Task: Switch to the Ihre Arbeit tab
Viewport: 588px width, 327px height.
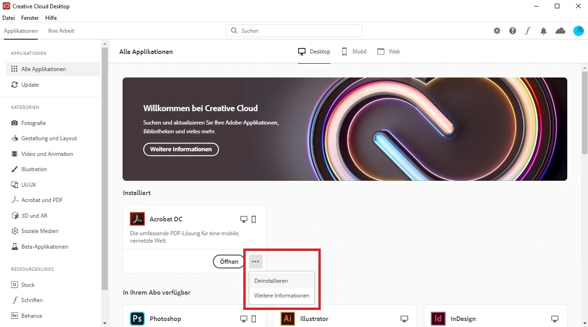Action: click(61, 31)
